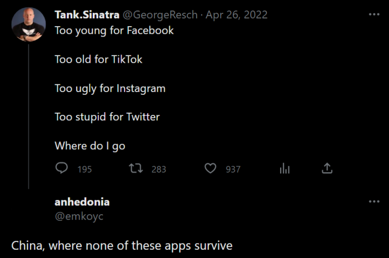View the 283 retweets count
The image size is (389, 258).
159,169
